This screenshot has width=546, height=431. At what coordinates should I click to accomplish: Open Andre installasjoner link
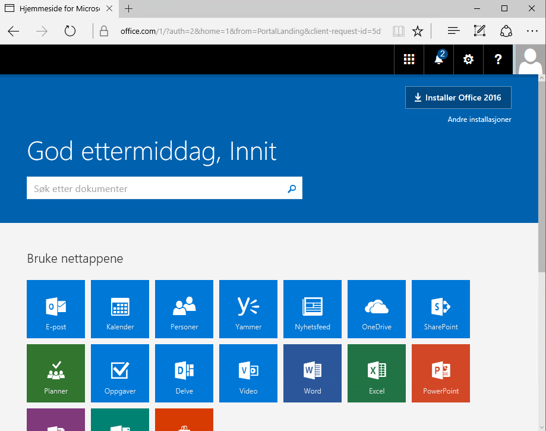pyautogui.click(x=479, y=119)
